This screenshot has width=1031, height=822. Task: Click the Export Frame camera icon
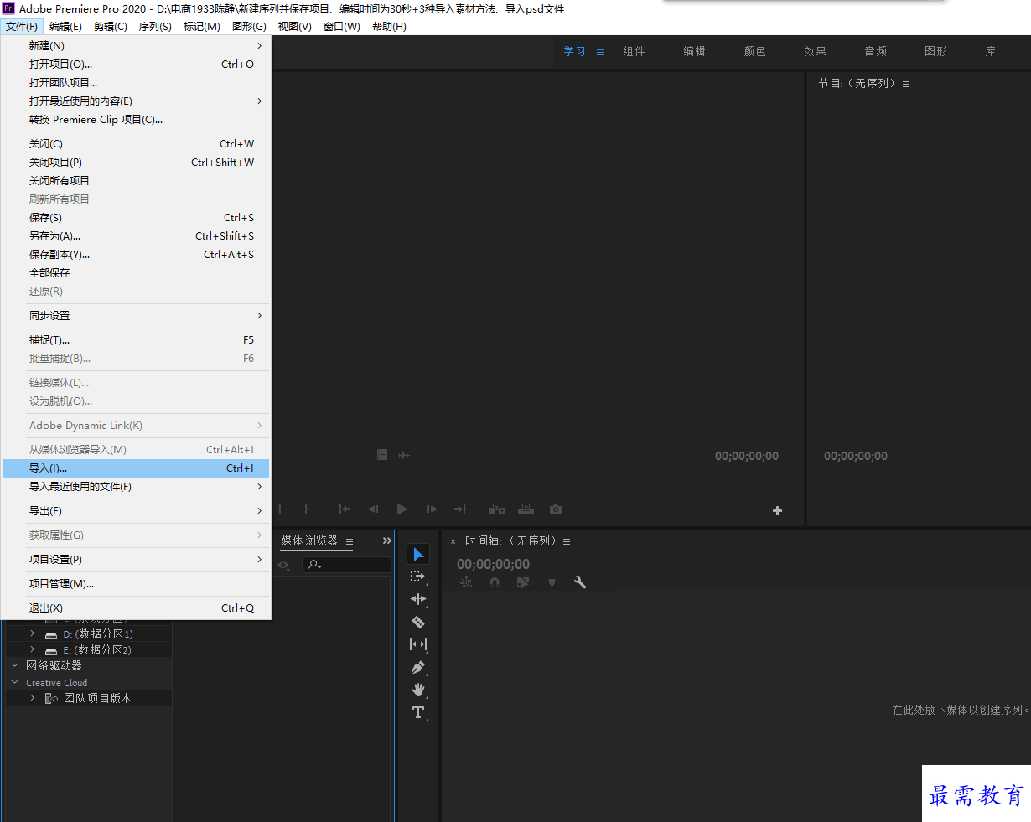tap(555, 509)
